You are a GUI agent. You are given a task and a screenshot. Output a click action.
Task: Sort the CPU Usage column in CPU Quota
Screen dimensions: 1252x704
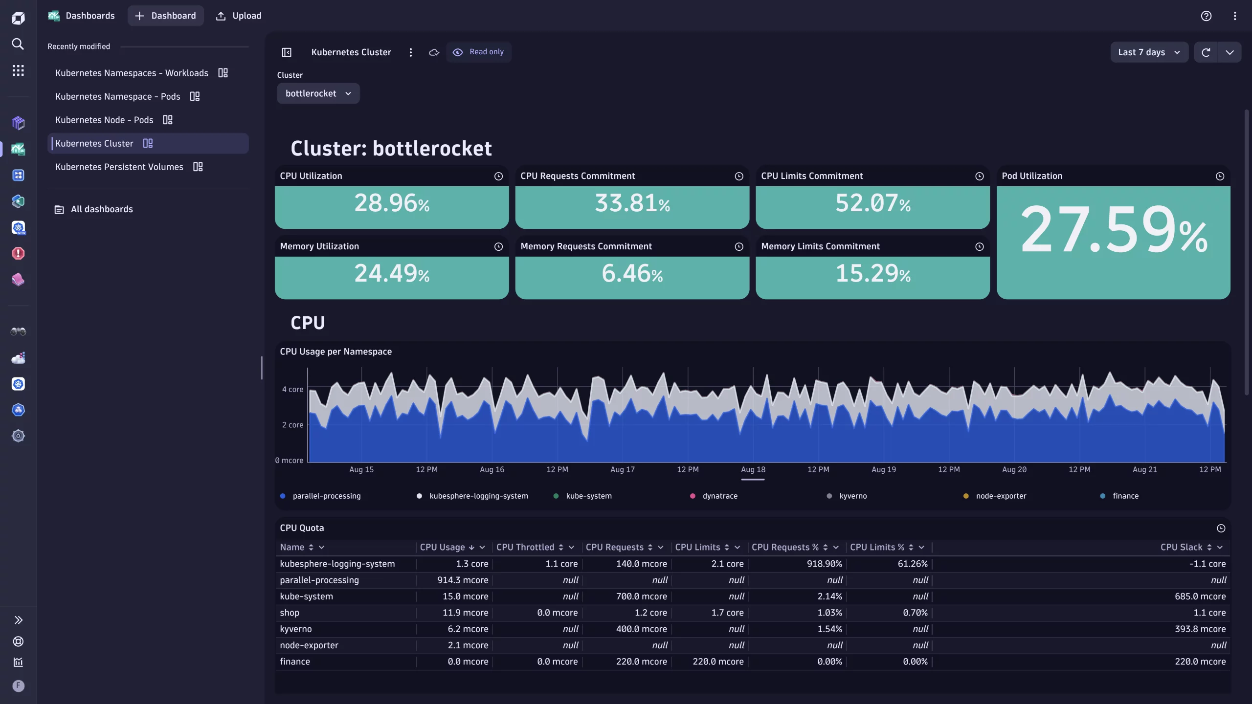(472, 547)
